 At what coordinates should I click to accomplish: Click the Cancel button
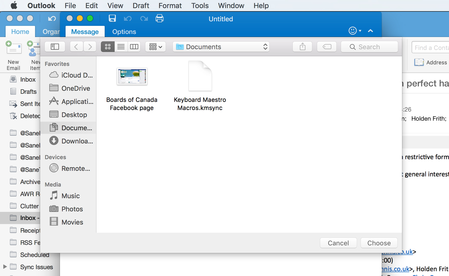[x=338, y=243]
